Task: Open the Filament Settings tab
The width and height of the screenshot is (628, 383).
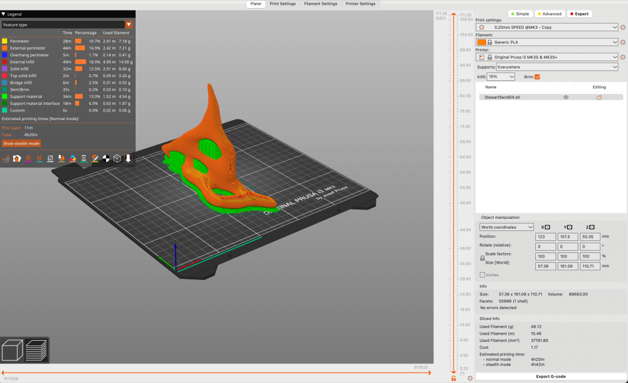Action: pos(320,4)
